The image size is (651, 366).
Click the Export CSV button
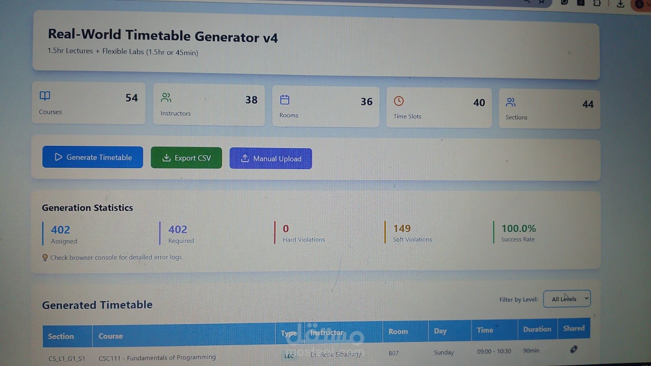point(186,158)
